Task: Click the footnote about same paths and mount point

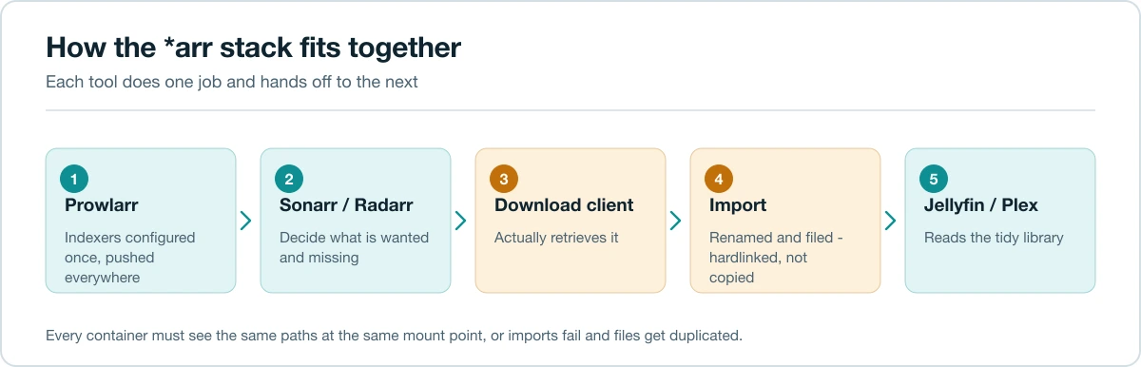Action: [393, 336]
